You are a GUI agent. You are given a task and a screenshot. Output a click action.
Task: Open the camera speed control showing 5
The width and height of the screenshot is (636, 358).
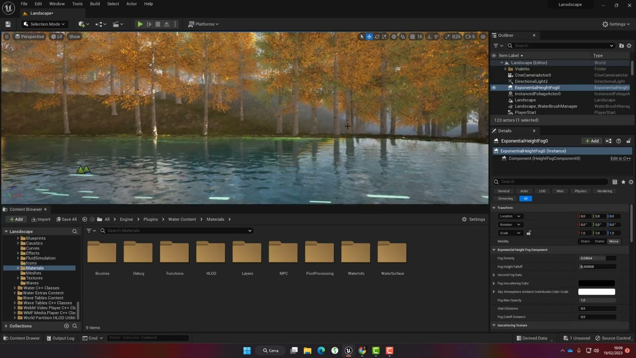pyautogui.click(x=470, y=36)
